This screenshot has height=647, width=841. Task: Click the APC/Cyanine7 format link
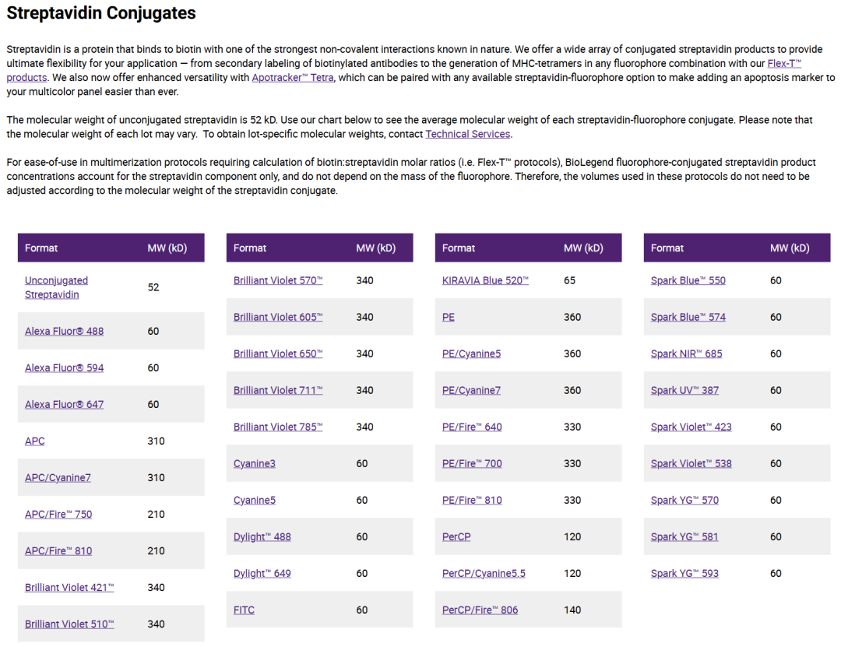(58, 477)
